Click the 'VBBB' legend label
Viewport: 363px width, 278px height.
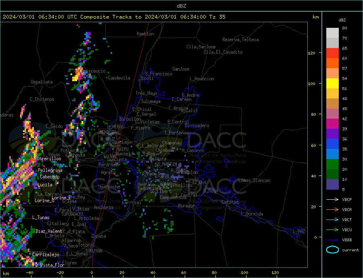[347, 240]
